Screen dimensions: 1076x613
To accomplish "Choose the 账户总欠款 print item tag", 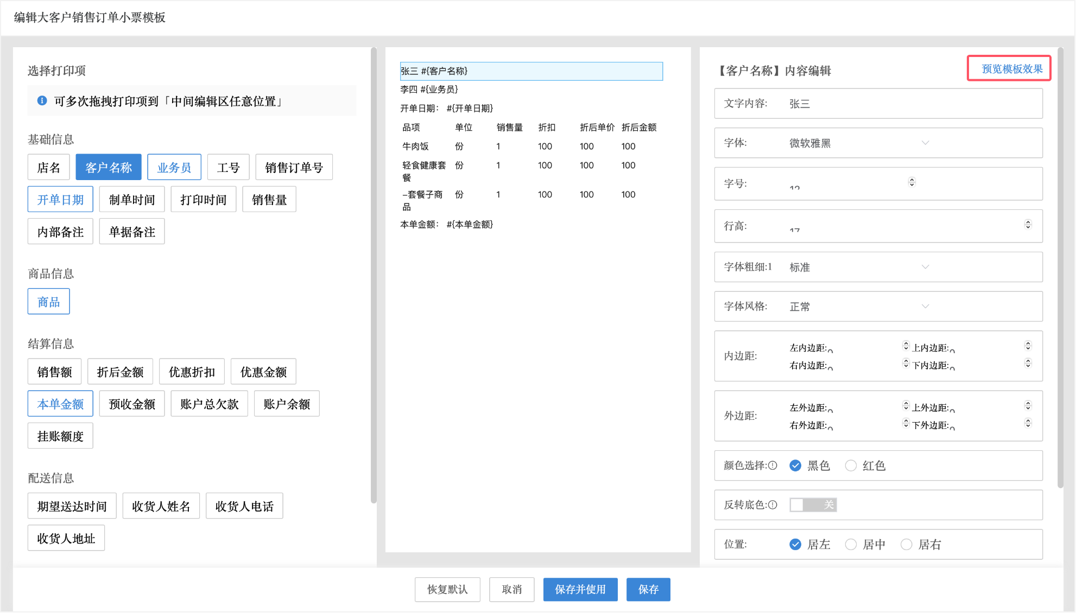I will pyautogui.click(x=209, y=404).
